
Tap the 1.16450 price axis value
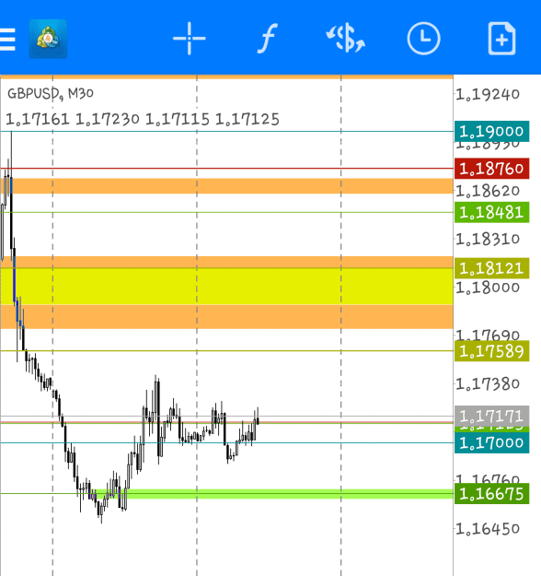coord(488,529)
